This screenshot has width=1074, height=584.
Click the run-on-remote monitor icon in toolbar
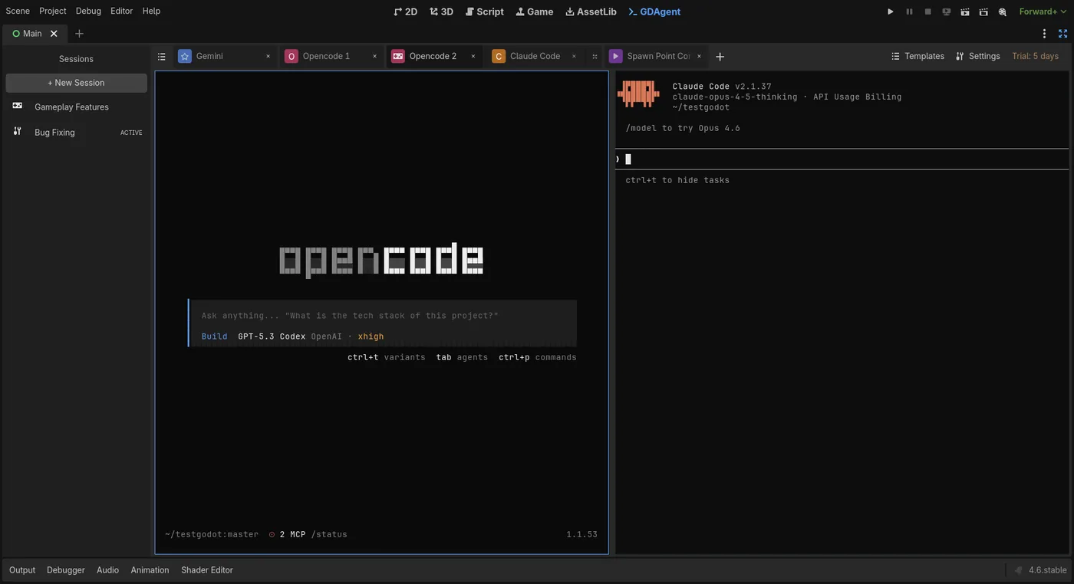click(946, 11)
